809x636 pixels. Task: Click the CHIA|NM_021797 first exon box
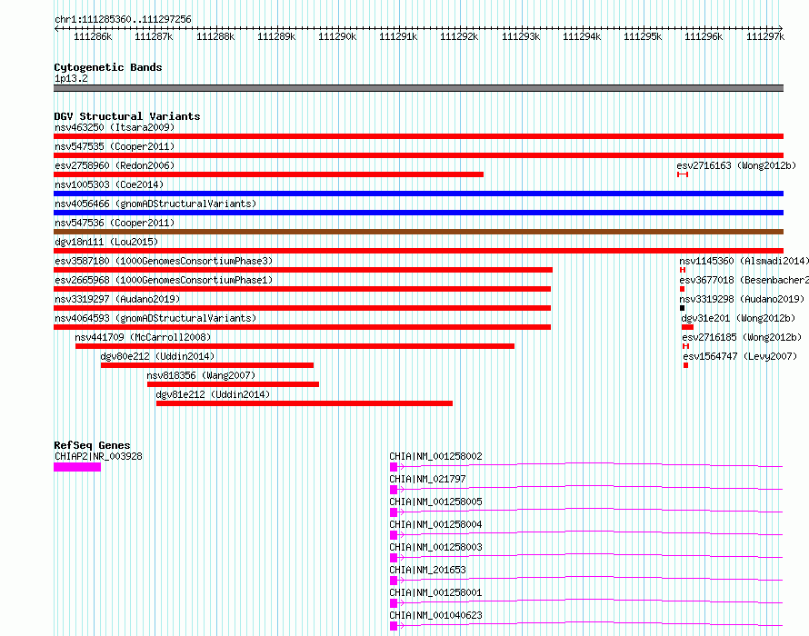(394, 490)
